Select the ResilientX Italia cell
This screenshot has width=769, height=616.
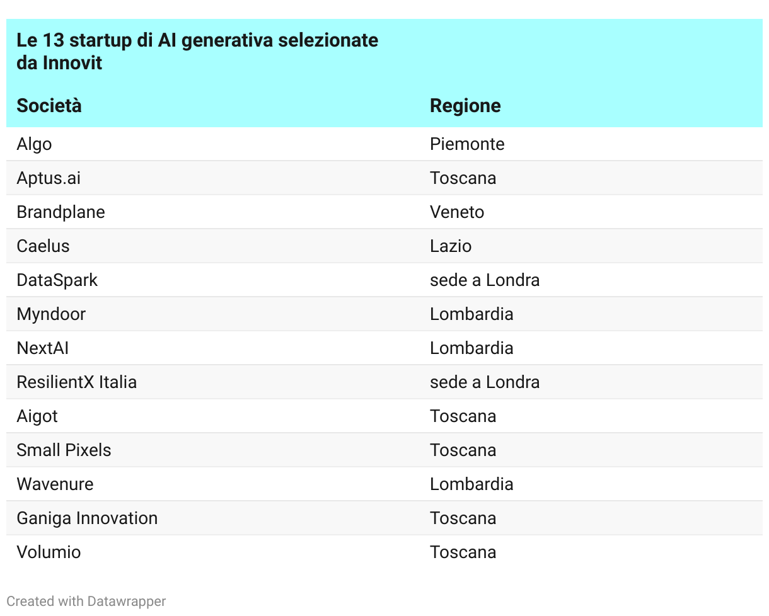click(x=76, y=382)
